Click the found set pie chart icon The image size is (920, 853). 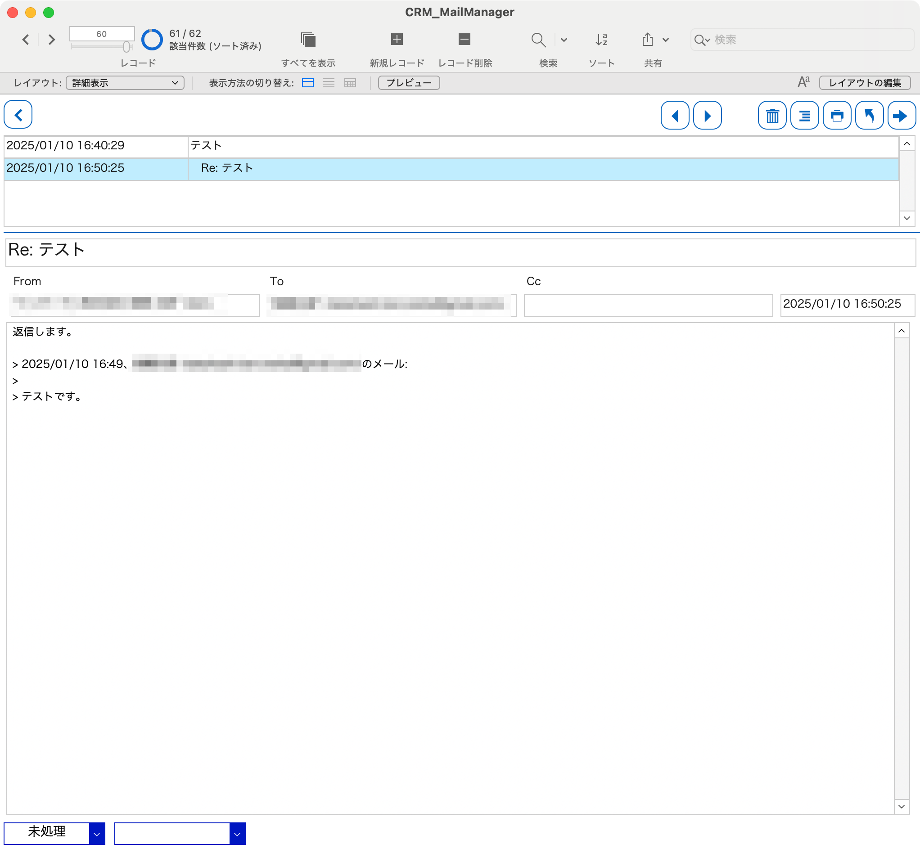[x=152, y=40]
